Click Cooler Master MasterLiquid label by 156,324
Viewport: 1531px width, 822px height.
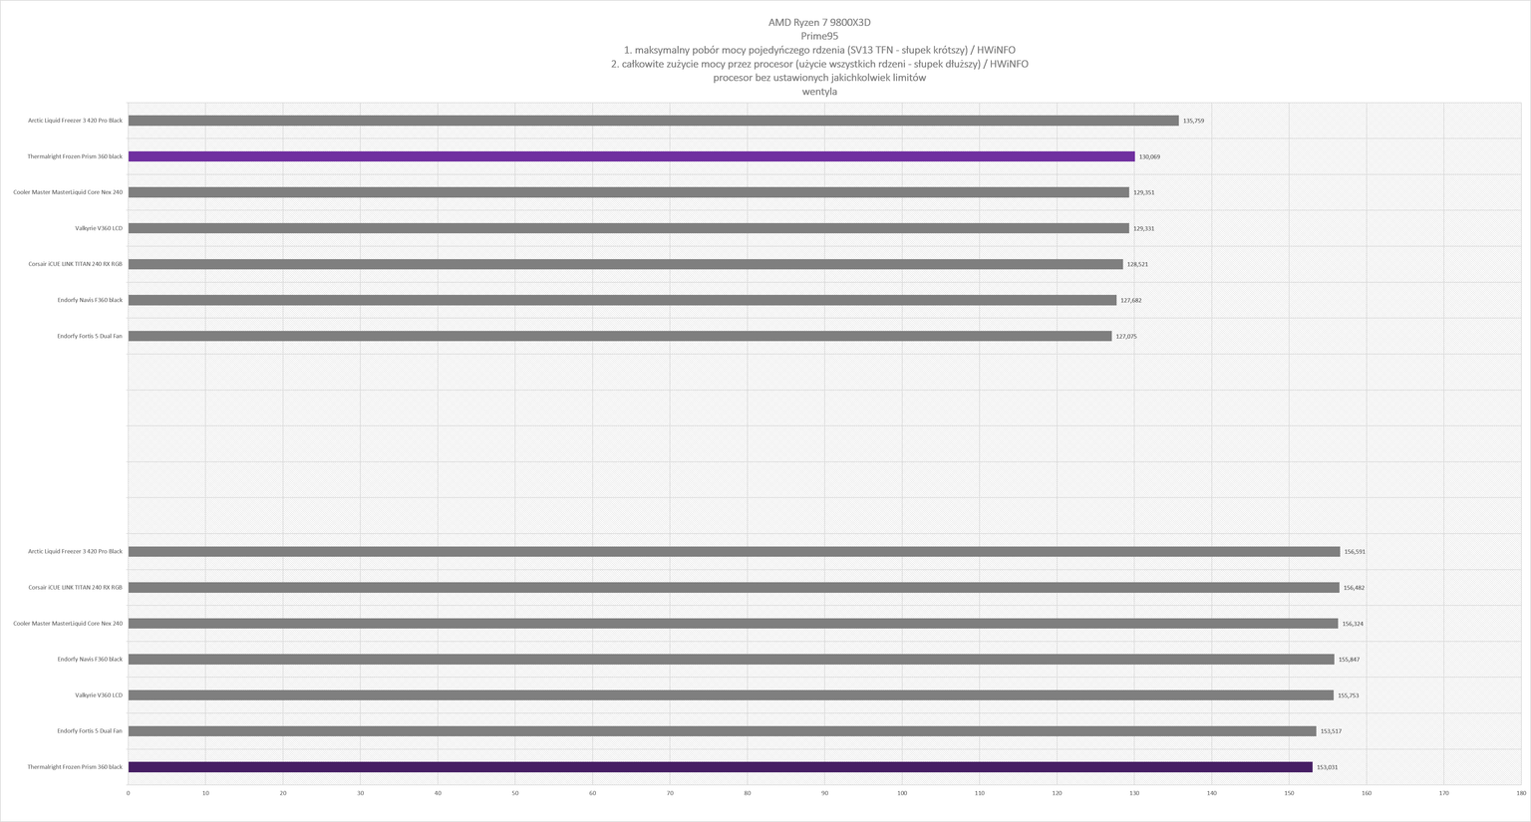click(x=68, y=624)
